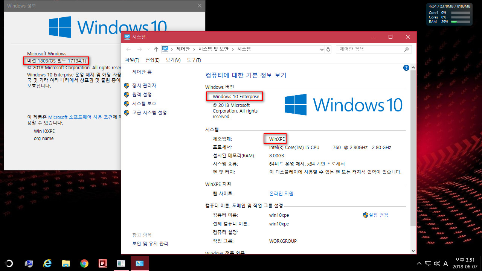The image size is (482, 271).
Task: Open the red square app on taskbar
Action: [x=102, y=263]
